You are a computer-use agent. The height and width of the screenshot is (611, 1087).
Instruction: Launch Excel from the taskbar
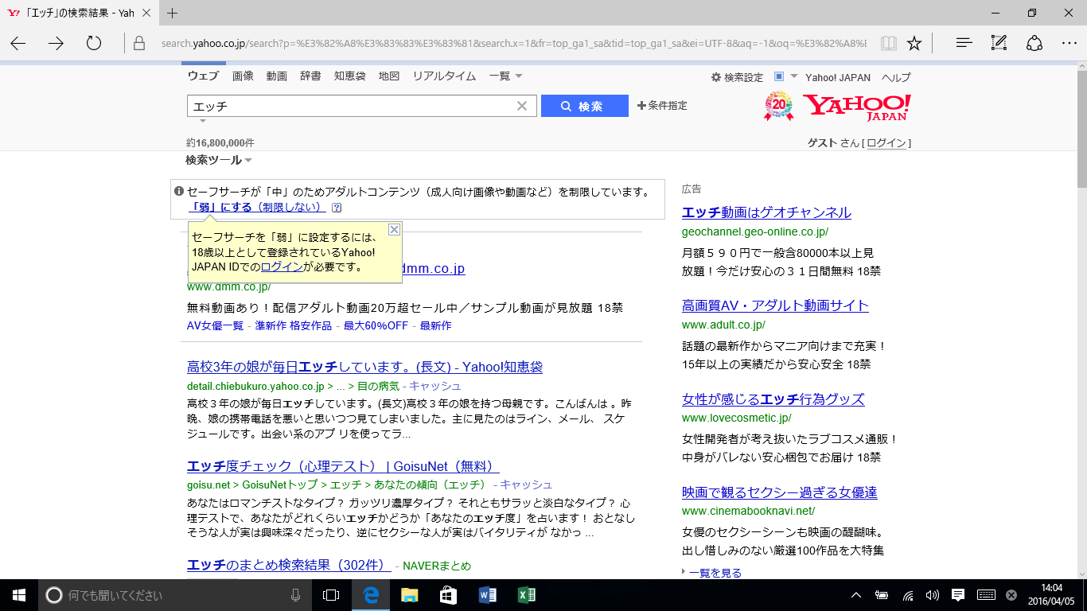click(526, 594)
